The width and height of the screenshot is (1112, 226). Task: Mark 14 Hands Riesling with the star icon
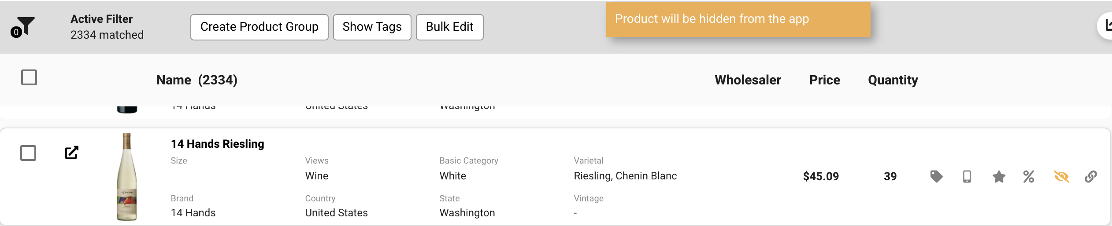point(999,177)
